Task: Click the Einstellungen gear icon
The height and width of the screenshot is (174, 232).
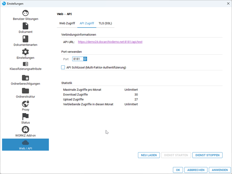Action: (25, 52)
